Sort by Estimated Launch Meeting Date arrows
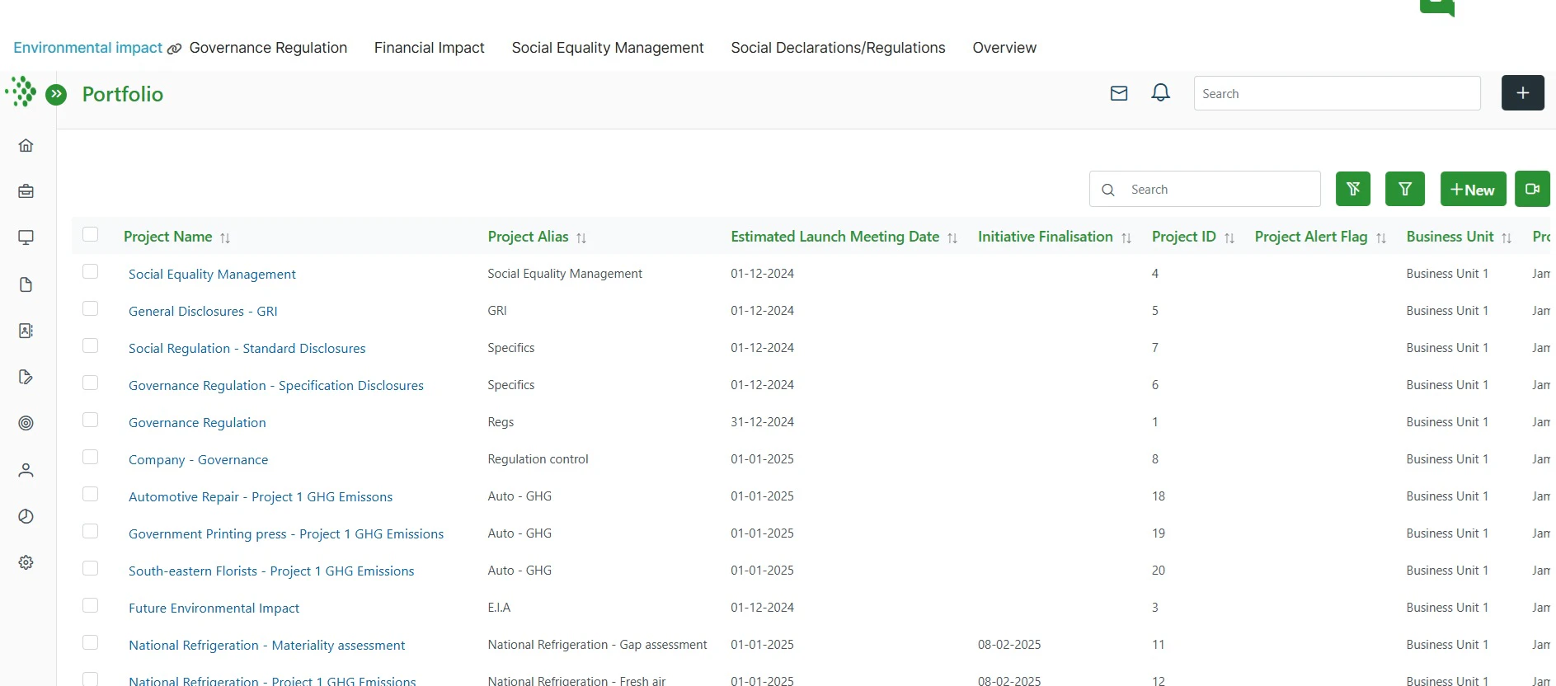 [x=952, y=237]
